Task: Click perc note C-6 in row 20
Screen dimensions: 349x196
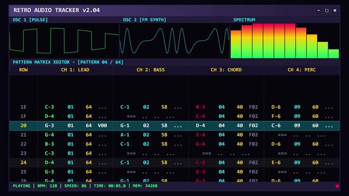Action: tap(276, 125)
